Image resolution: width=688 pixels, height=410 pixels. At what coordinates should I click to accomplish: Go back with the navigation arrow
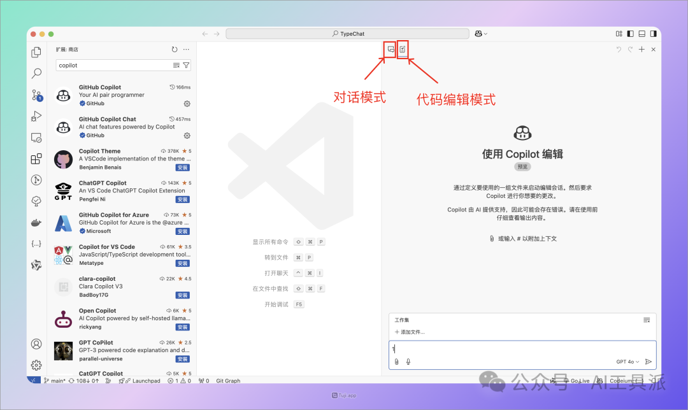click(205, 34)
